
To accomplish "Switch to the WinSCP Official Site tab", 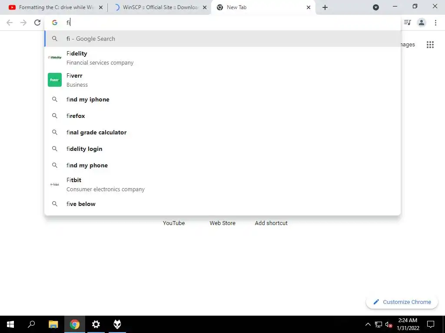I will point(160,7).
